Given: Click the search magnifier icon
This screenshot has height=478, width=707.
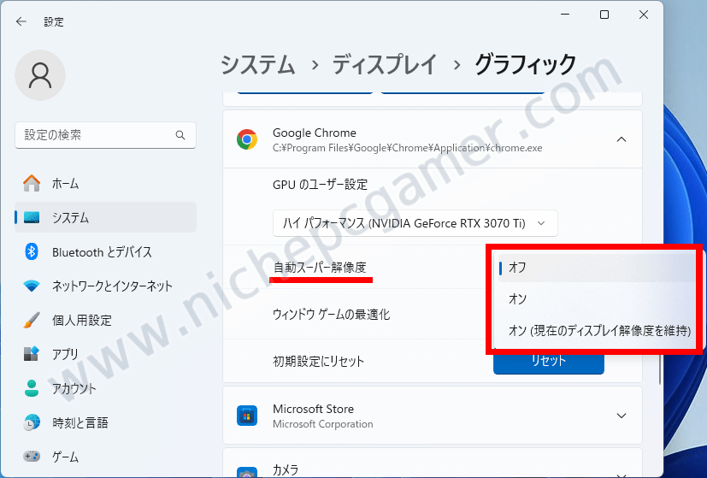Looking at the screenshot, I should 180,135.
